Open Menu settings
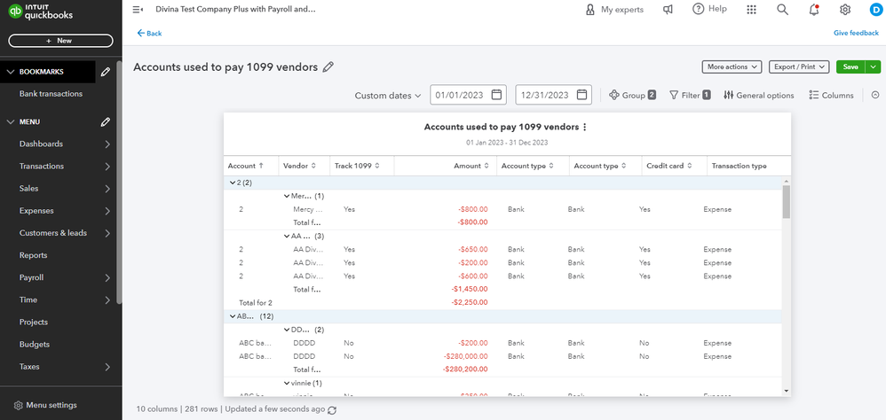Screen dimensions: 886x420 (45, 405)
